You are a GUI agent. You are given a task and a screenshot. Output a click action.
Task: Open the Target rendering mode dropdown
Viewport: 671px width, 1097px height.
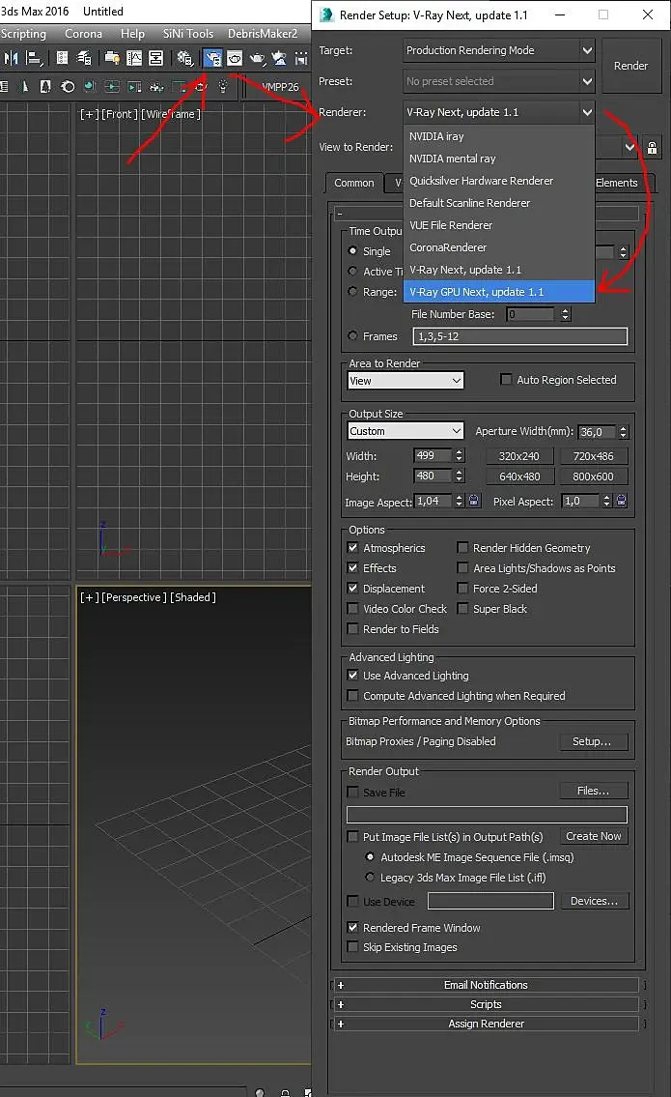pos(499,50)
